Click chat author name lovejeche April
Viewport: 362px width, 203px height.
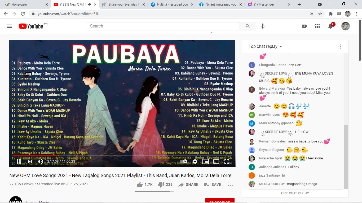271,158
